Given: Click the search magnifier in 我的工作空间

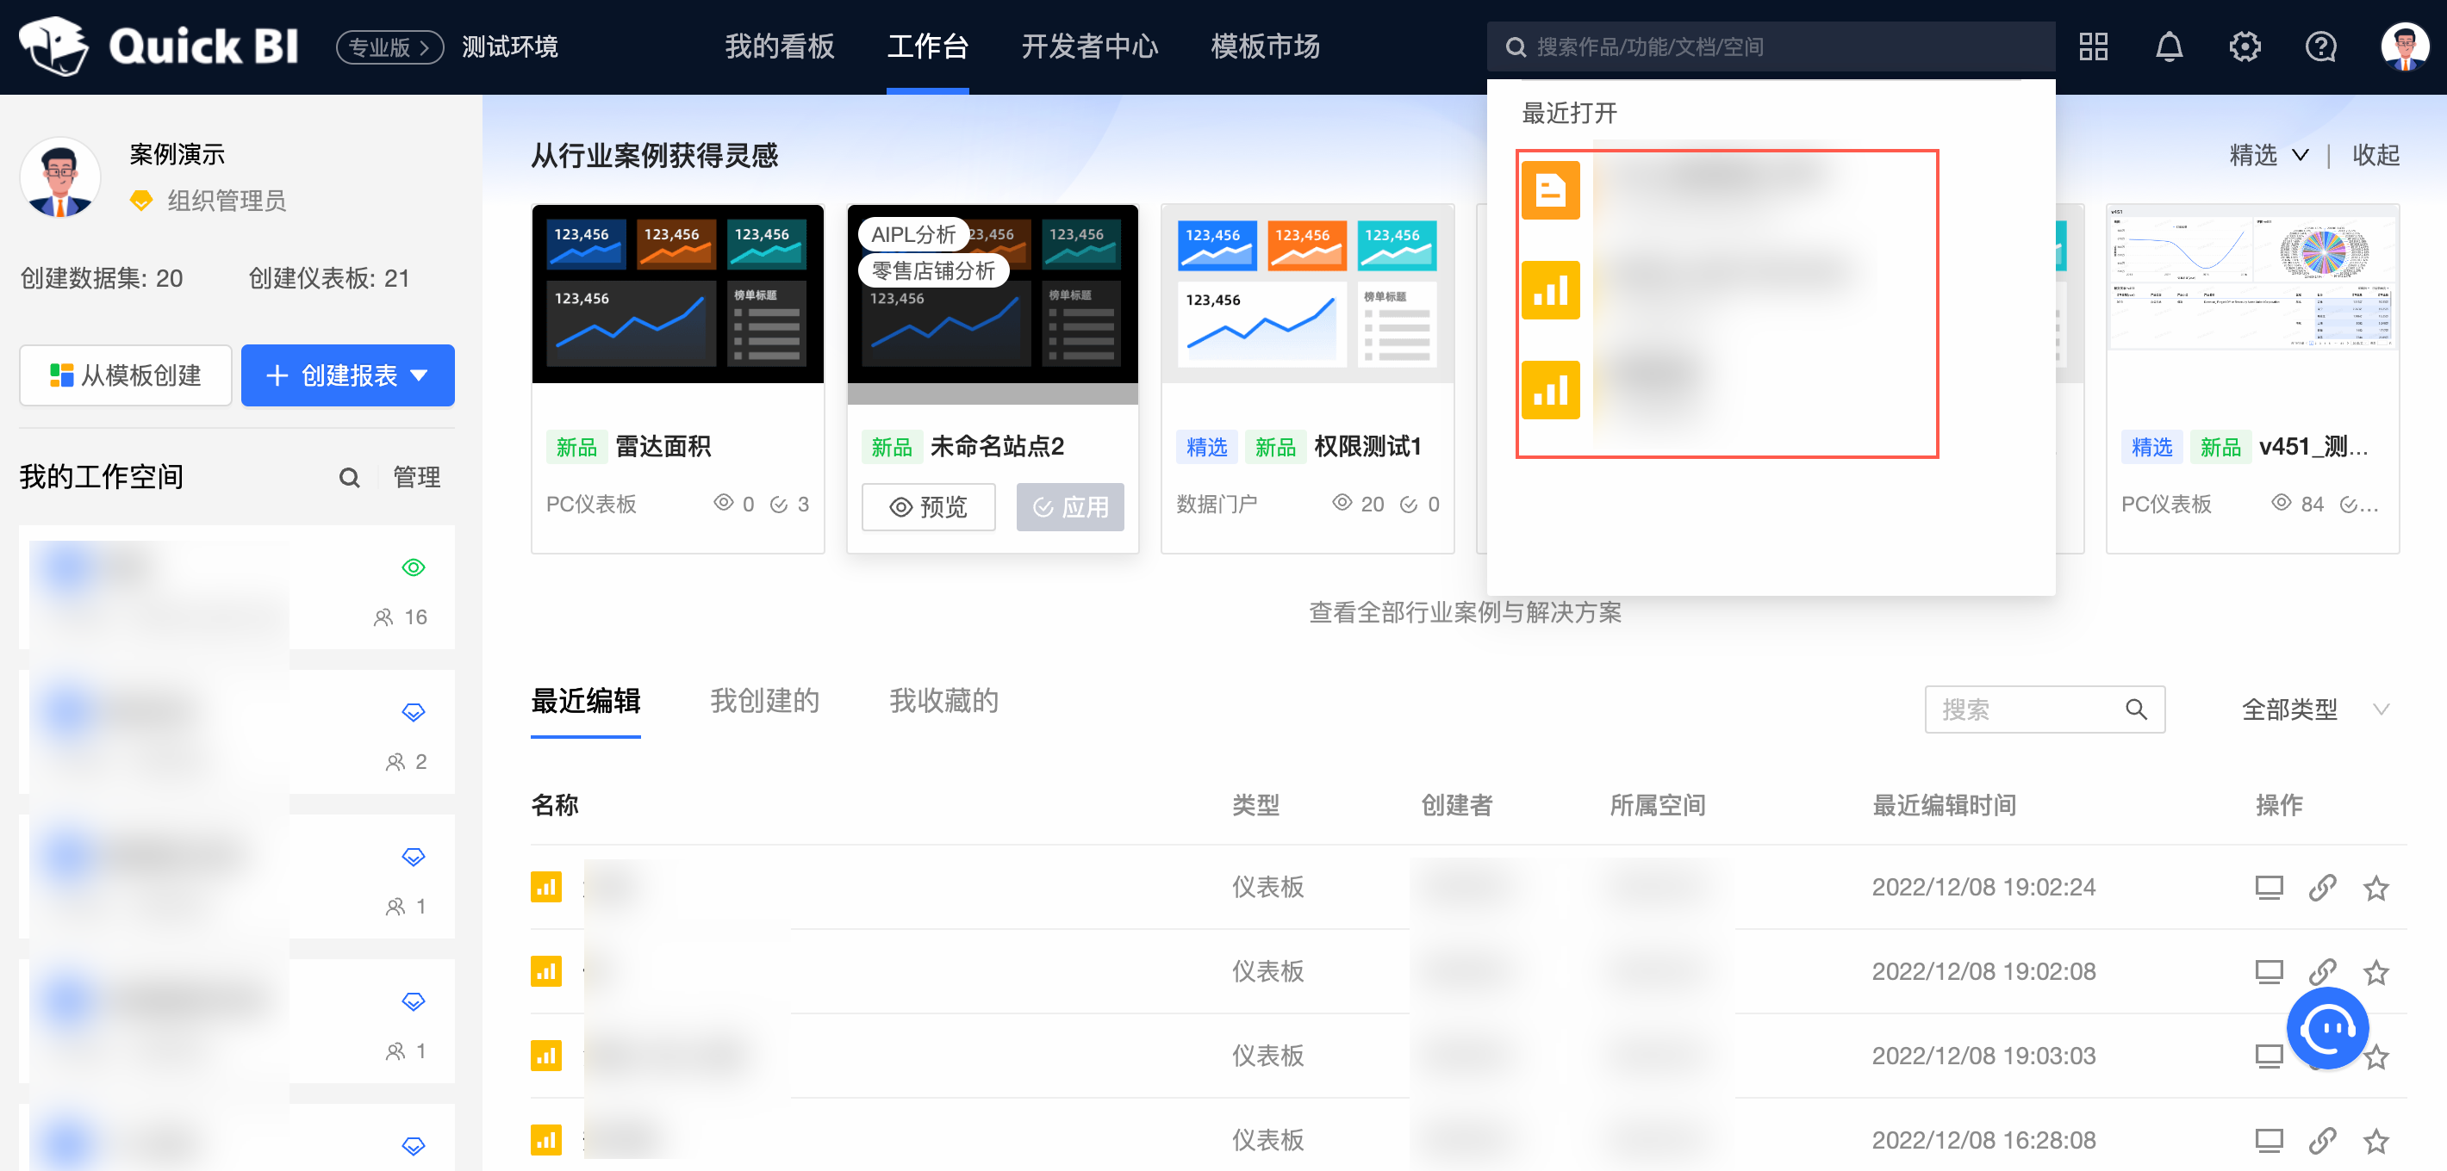Looking at the screenshot, I should 349,477.
